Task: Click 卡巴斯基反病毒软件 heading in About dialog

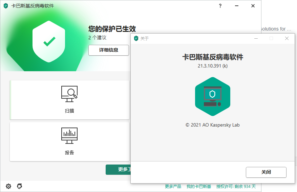Action: (213, 57)
